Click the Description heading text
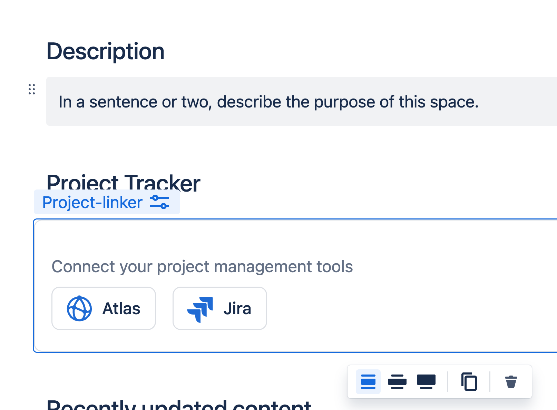557x410 pixels. click(106, 51)
